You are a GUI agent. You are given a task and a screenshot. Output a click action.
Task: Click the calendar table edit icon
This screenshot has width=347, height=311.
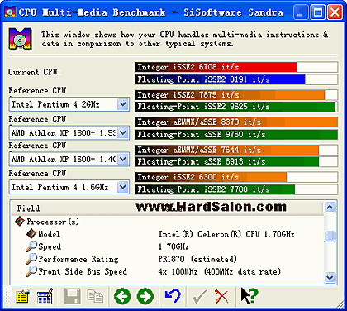click(x=45, y=296)
